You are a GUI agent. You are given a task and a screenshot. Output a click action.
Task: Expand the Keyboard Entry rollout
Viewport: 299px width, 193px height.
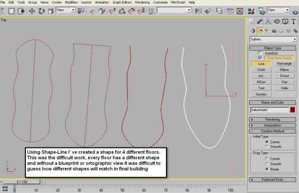pos(273,180)
